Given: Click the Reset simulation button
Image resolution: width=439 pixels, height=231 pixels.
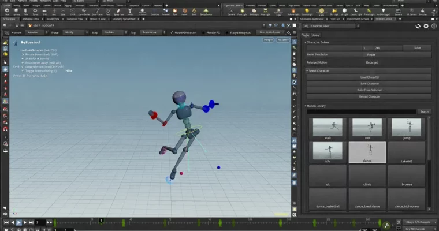Looking at the screenshot, I should pyautogui.click(x=371, y=55).
